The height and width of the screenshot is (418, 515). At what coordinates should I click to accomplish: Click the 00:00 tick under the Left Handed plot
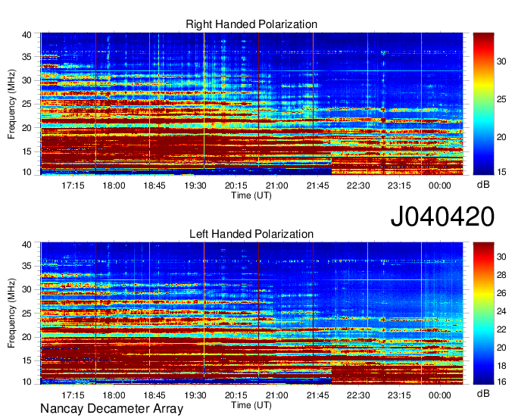click(440, 395)
